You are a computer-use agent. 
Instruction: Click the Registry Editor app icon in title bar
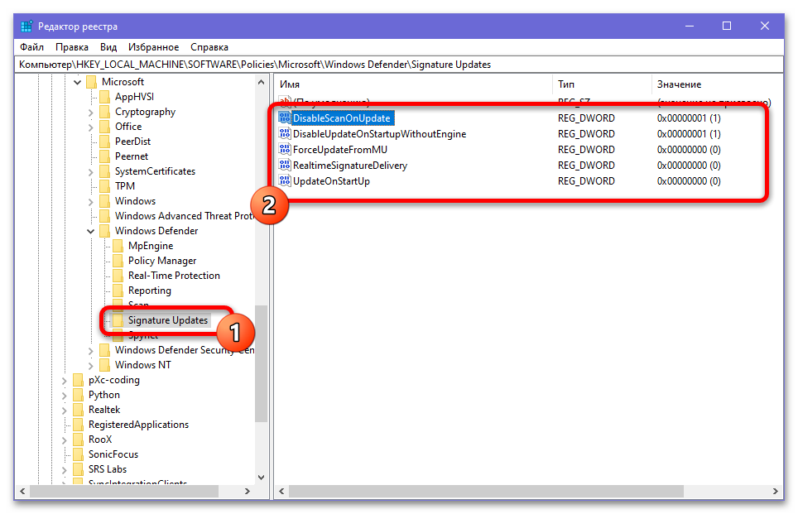[26, 26]
